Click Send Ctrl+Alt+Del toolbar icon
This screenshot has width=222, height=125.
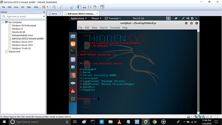pos(54,7)
